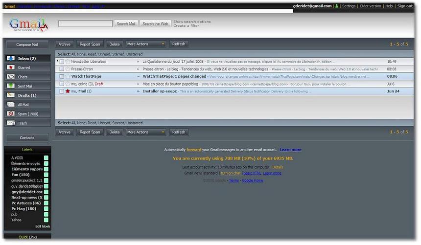421x245 pixels.
Task: Open the More Actions dropdown below the message list
Action: coord(145,132)
